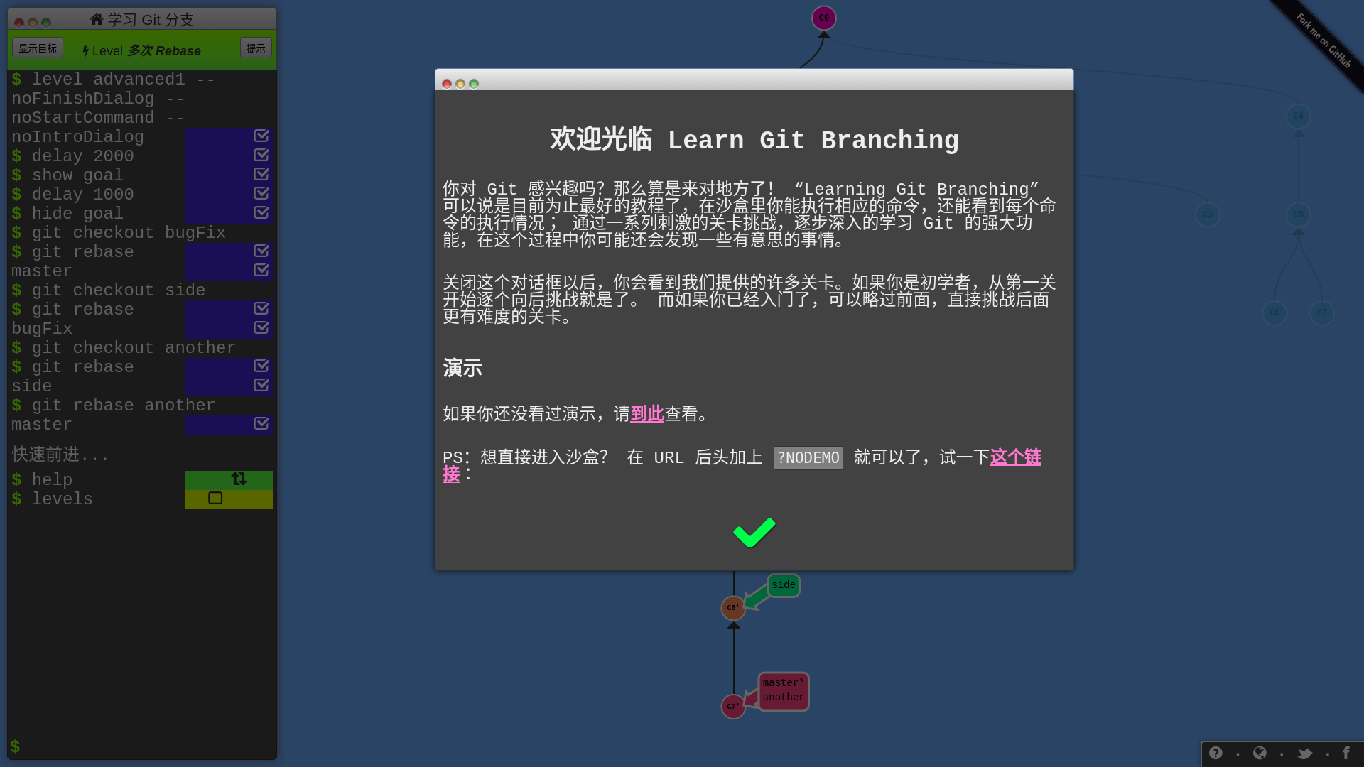Click the share to Facebook icon
The image size is (1364, 767).
point(1347,752)
